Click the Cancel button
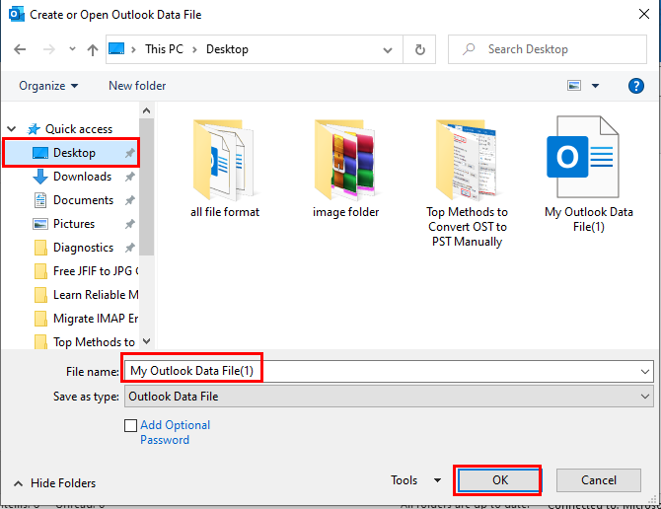Viewport: 661px width, 509px height. 599,480
